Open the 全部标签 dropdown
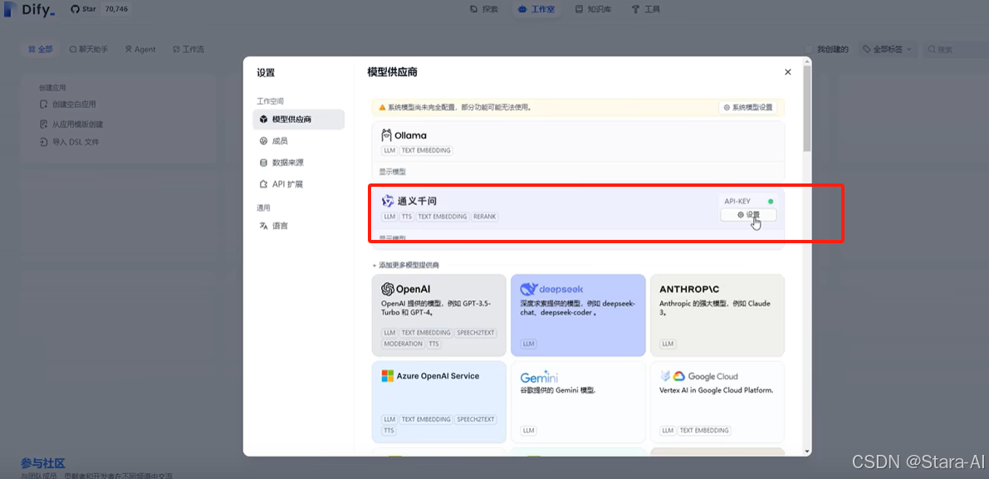989x479 pixels. [x=888, y=49]
